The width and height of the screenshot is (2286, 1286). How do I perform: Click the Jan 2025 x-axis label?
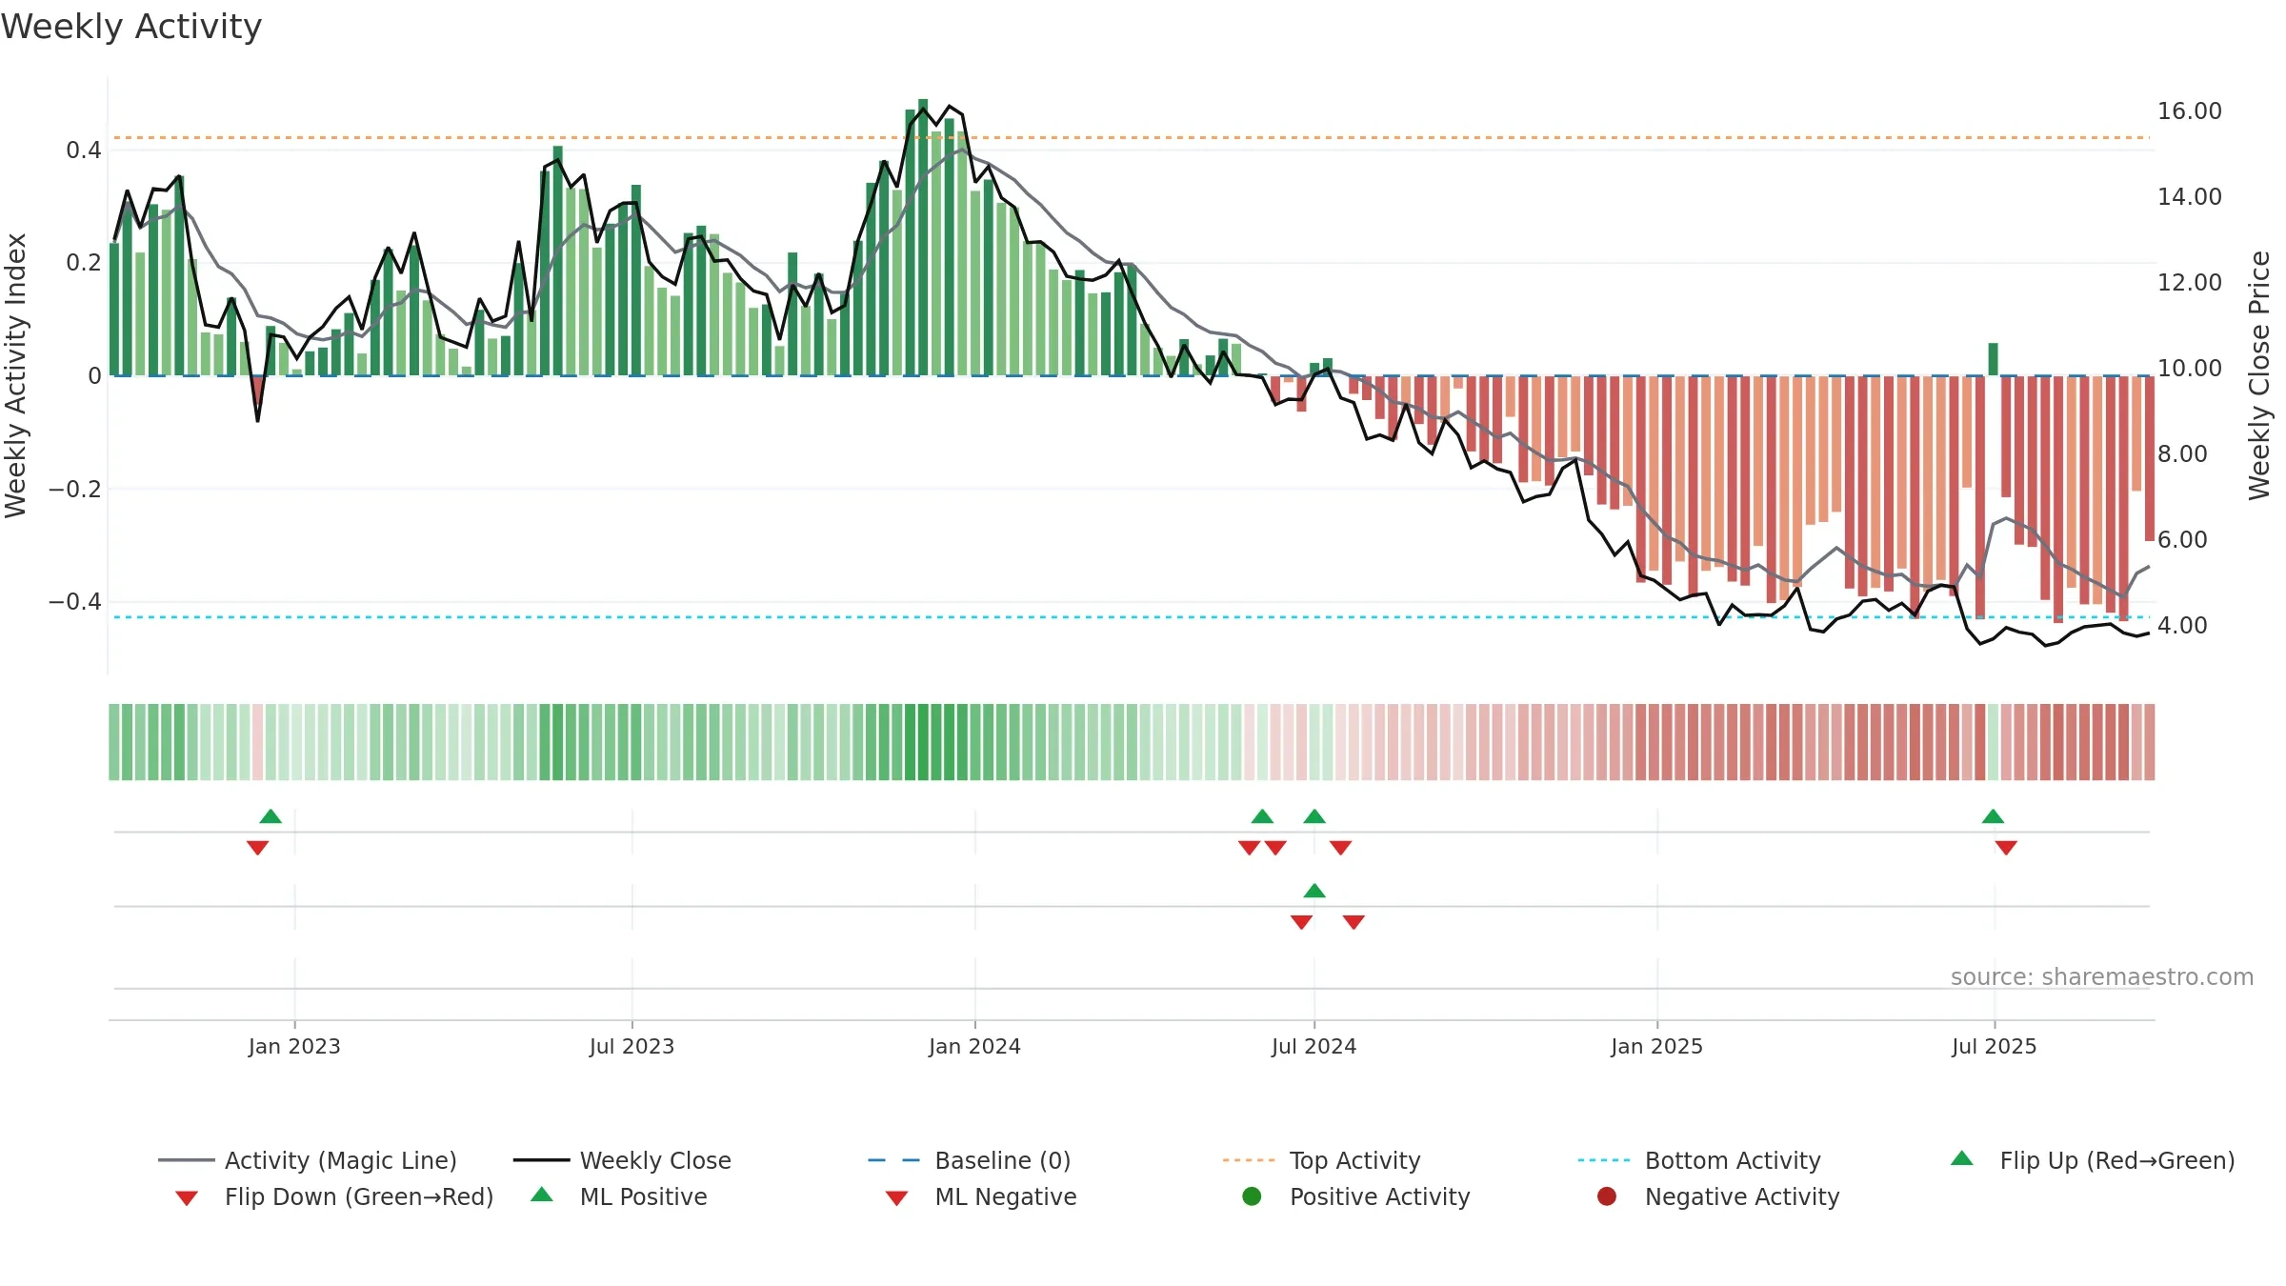pos(1656,1046)
